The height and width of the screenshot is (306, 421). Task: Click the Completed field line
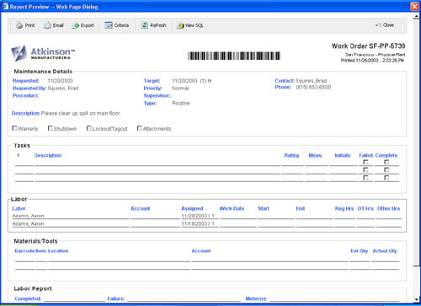tap(74, 299)
